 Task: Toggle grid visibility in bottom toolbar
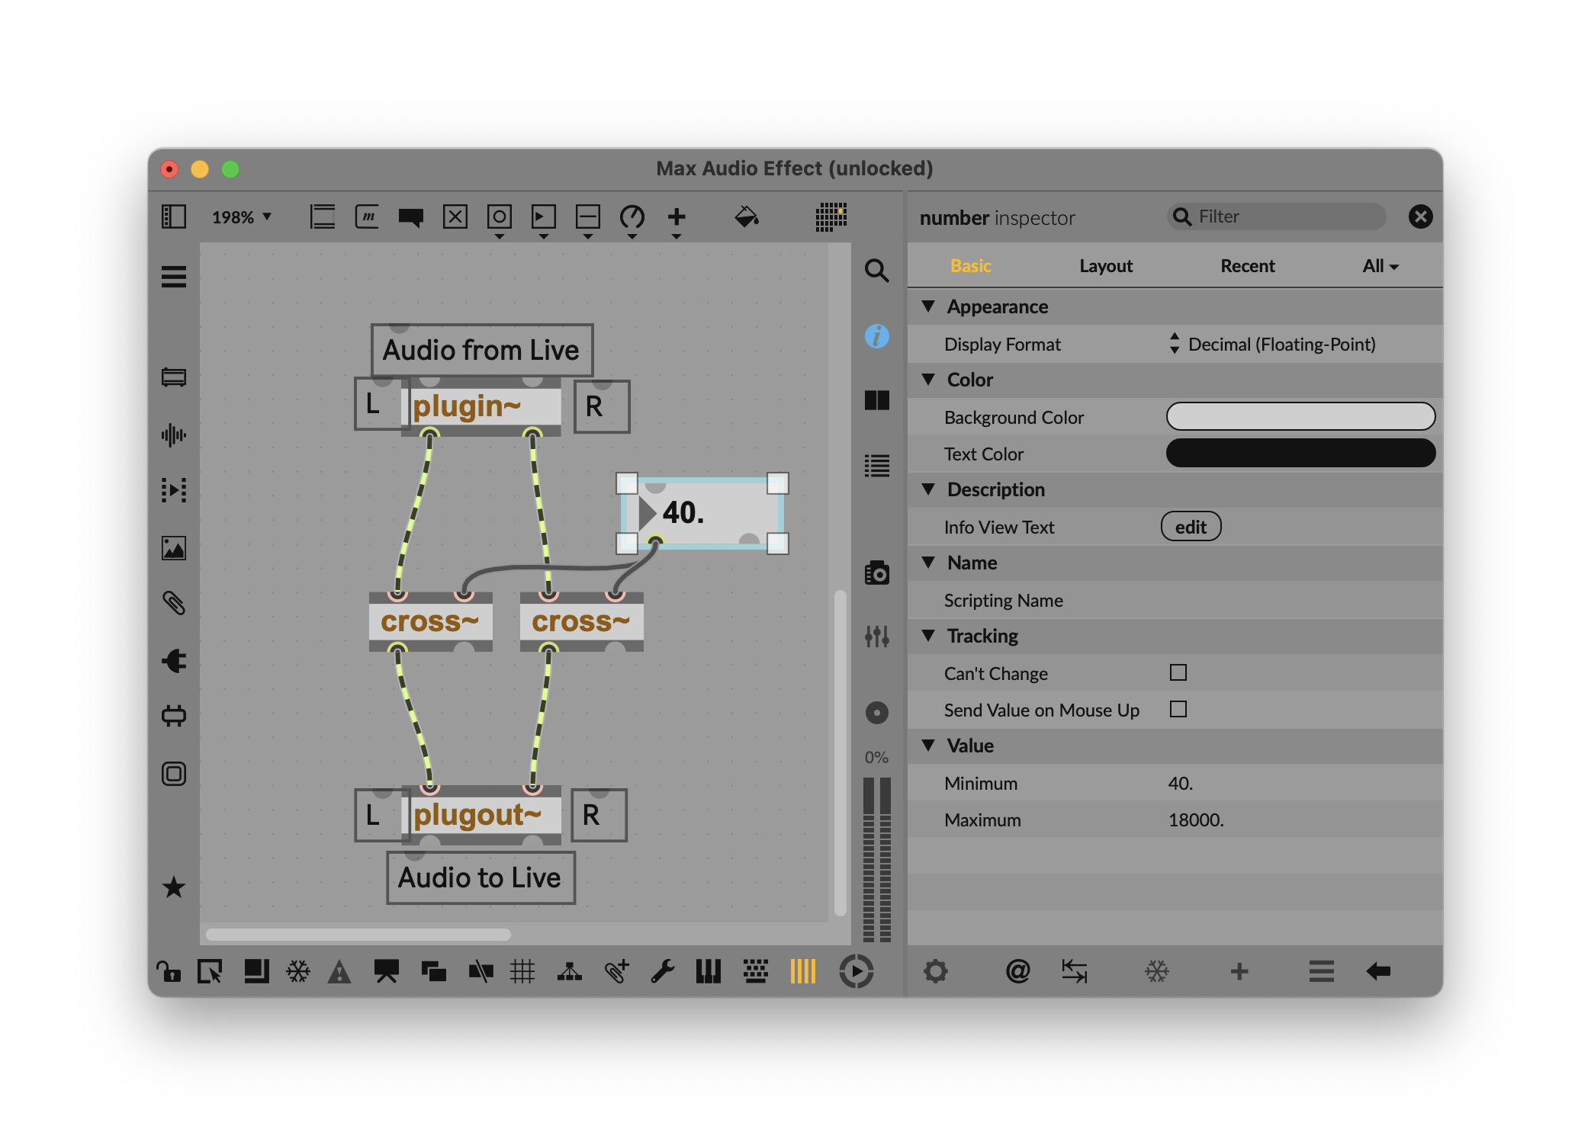pyautogui.click(x=522, y=971)
